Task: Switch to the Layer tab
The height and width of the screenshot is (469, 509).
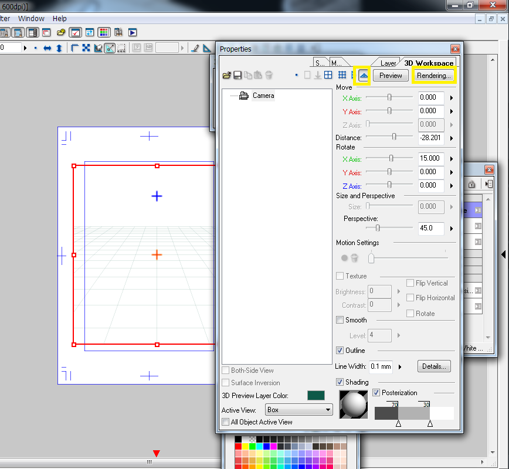Action: coord(388,63)
